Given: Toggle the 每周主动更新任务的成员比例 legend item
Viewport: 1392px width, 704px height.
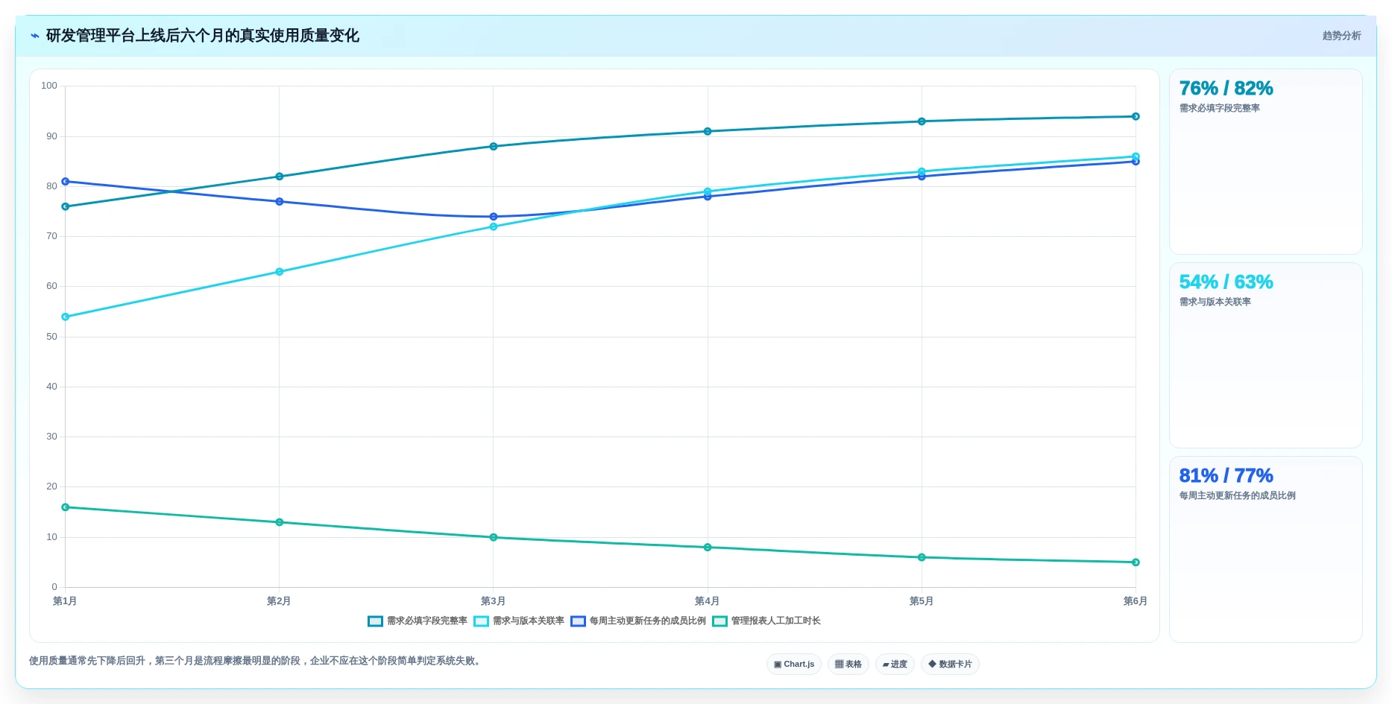Looking at the screenshot, I should [638, 621].
